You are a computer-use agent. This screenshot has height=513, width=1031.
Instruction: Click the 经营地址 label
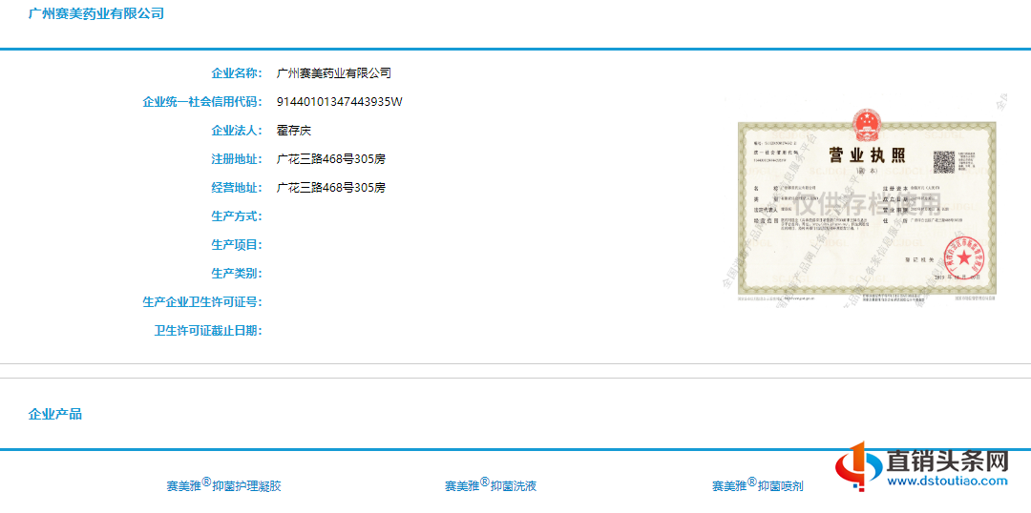(x=237, y=188)
